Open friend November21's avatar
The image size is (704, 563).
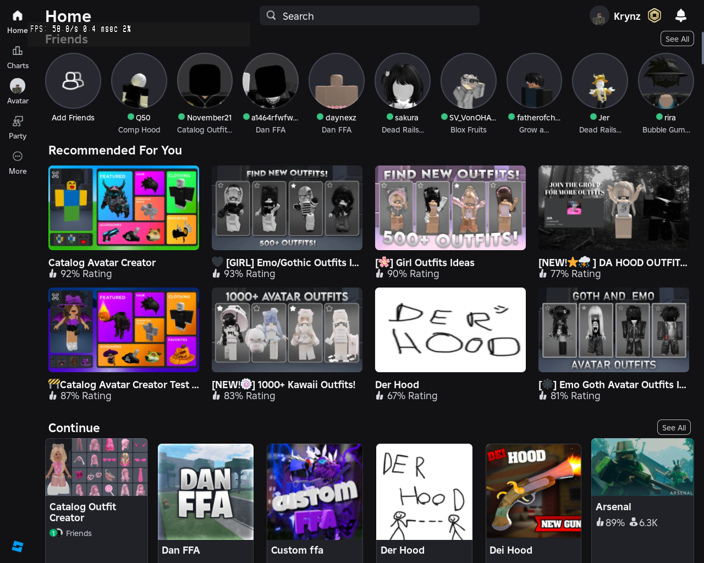coord(205,81)
